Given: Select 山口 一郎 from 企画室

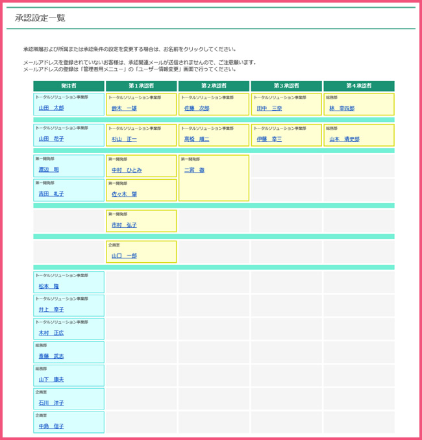Looking at the screenshot, I should (124, 256).
